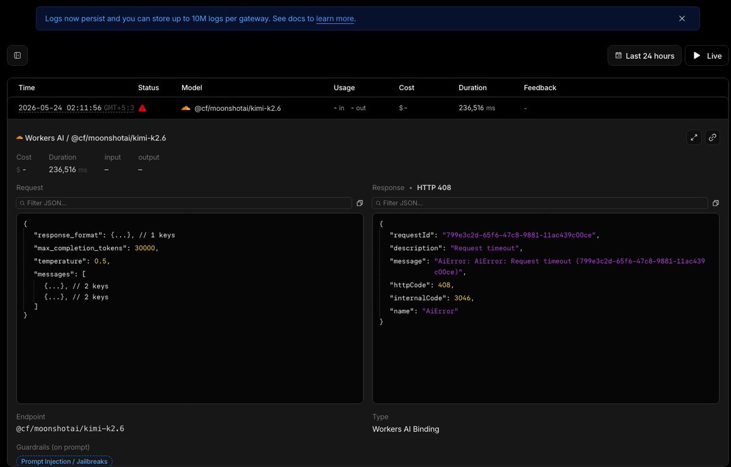Copy the link to this log entry

click(712, 138)
